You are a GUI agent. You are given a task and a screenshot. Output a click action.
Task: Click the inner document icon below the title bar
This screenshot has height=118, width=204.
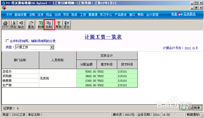point(4,8)
